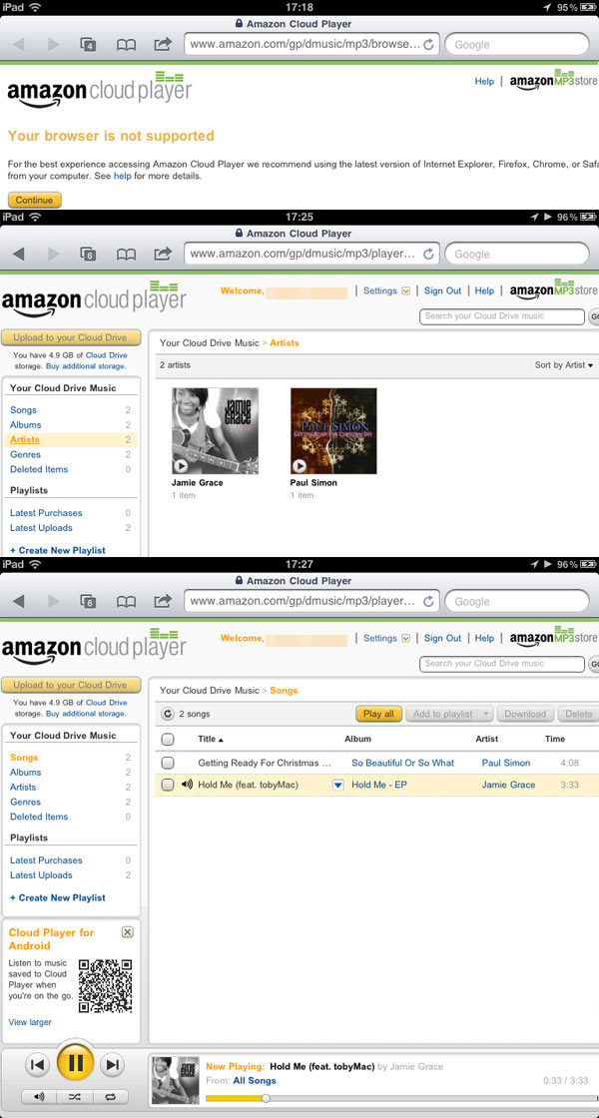Go to the previous track

pyautogui.click(x=37, y=1065)
